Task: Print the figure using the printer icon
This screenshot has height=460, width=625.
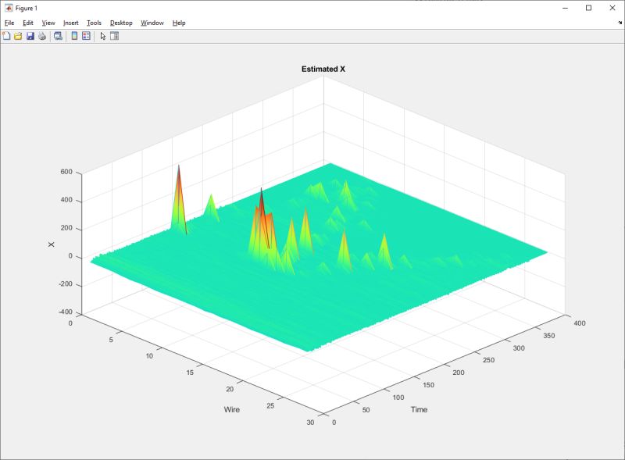Action: pyautogui.click(x=42, y=37)
